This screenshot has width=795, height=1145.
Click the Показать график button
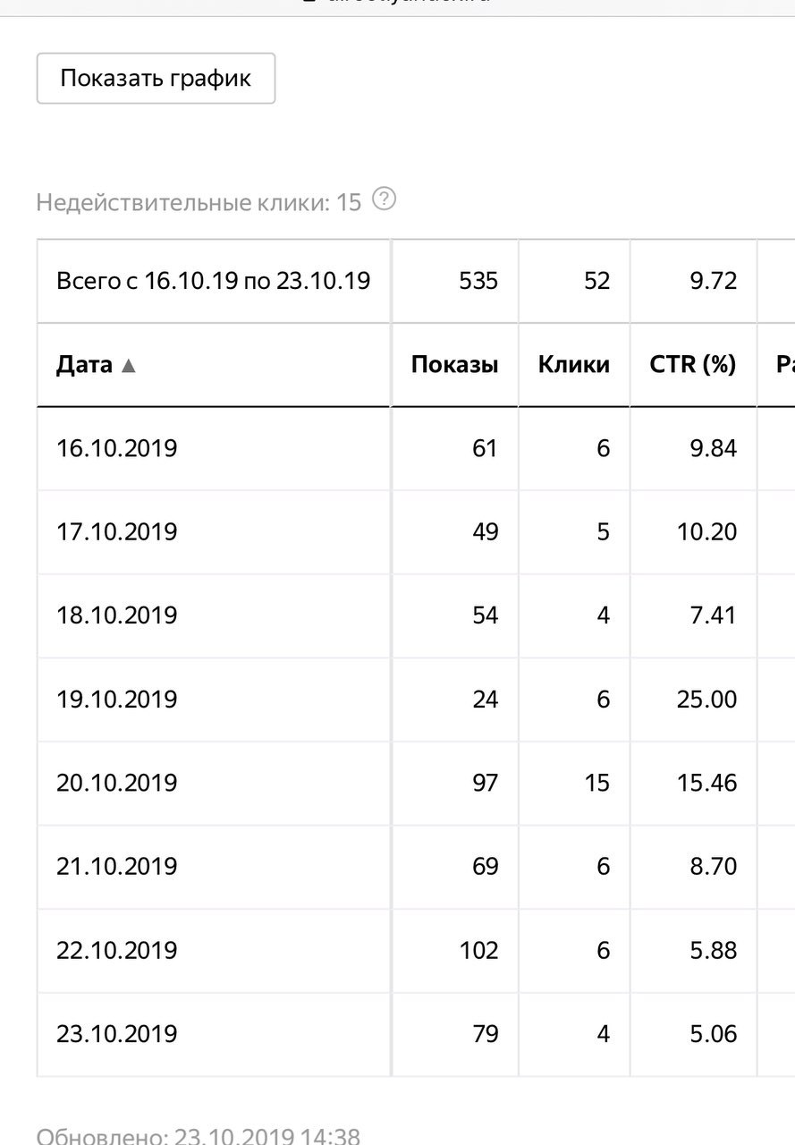tap(156, 79)
